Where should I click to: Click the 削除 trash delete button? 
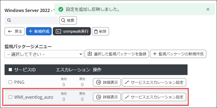pos(100,31)
